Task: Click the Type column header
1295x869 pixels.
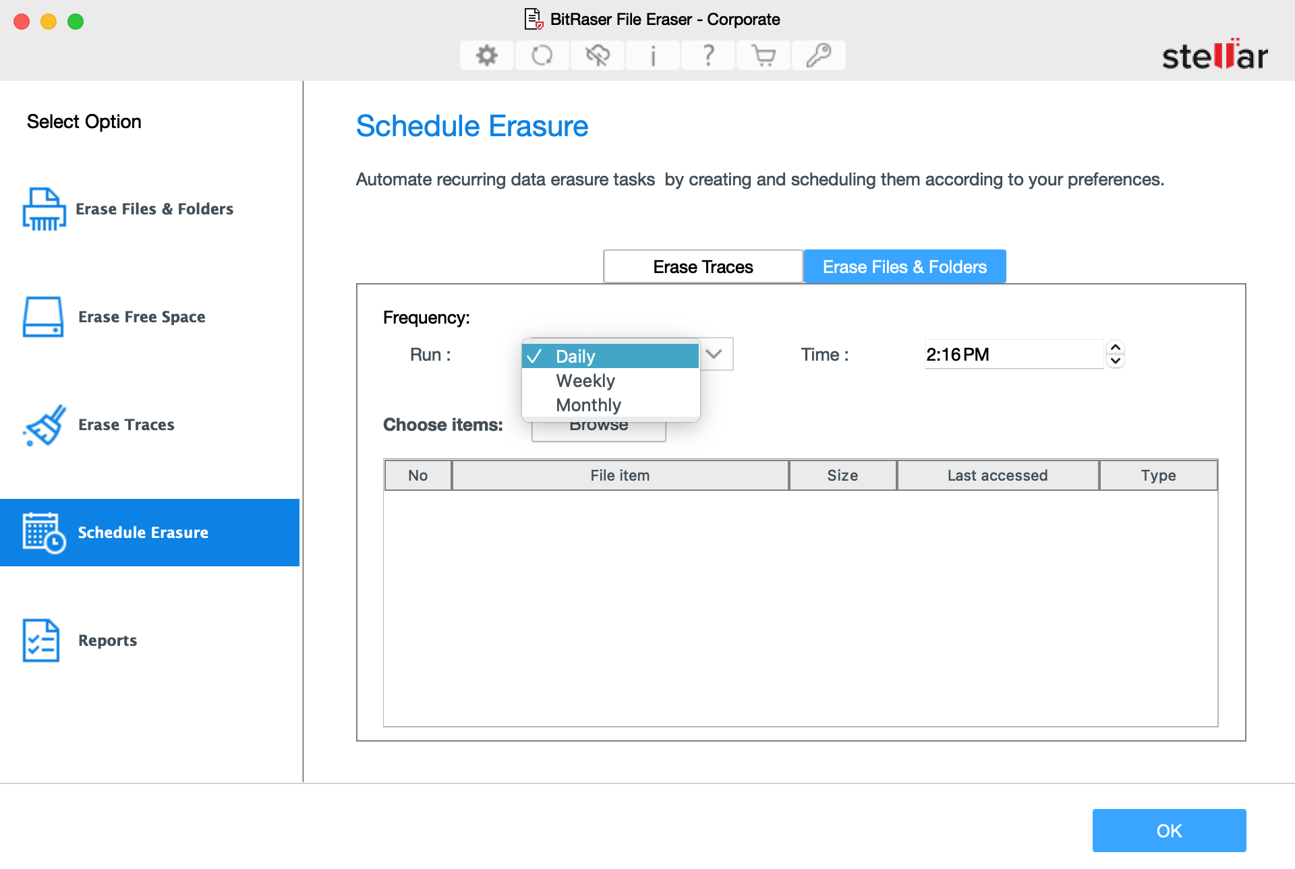Action: 1159,475
